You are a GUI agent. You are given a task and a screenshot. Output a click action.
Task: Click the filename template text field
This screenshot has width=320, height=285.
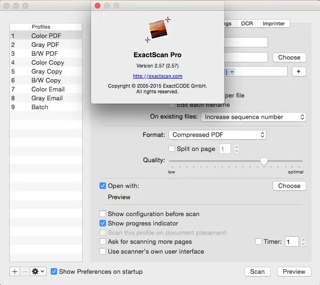click(256, 72)
